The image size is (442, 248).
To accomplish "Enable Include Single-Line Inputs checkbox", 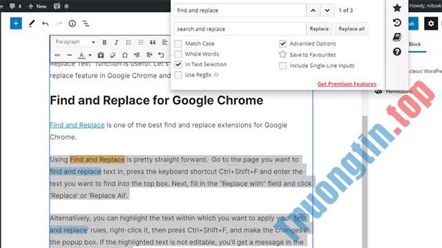I will (282, 66).
